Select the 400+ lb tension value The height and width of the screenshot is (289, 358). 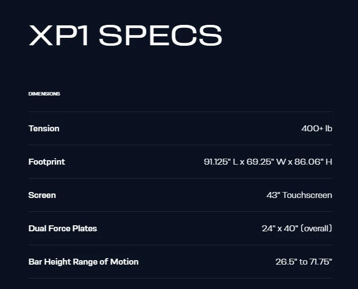pyautogui.click(x=317, y=128)
